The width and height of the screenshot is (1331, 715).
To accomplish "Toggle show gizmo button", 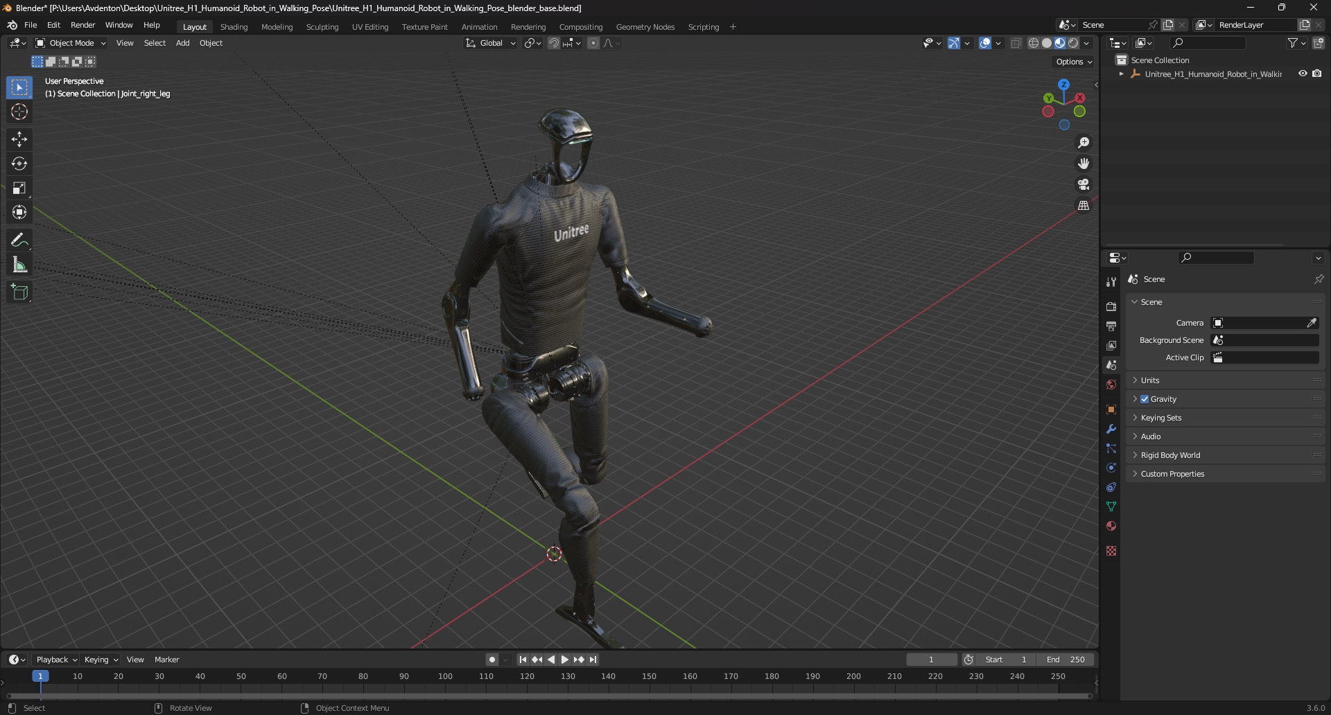I will point(954,43).
